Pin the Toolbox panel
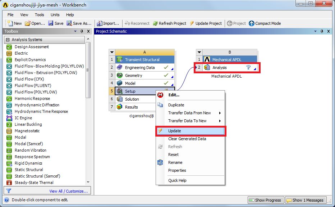Viewport: 335px width, 207px height. [82, 31]
